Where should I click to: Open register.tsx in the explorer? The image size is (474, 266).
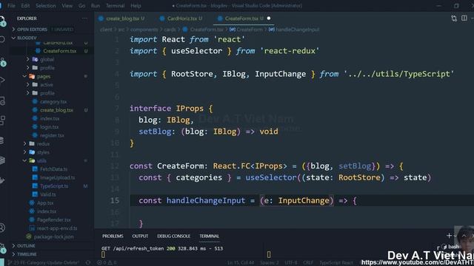coord(52,135)
